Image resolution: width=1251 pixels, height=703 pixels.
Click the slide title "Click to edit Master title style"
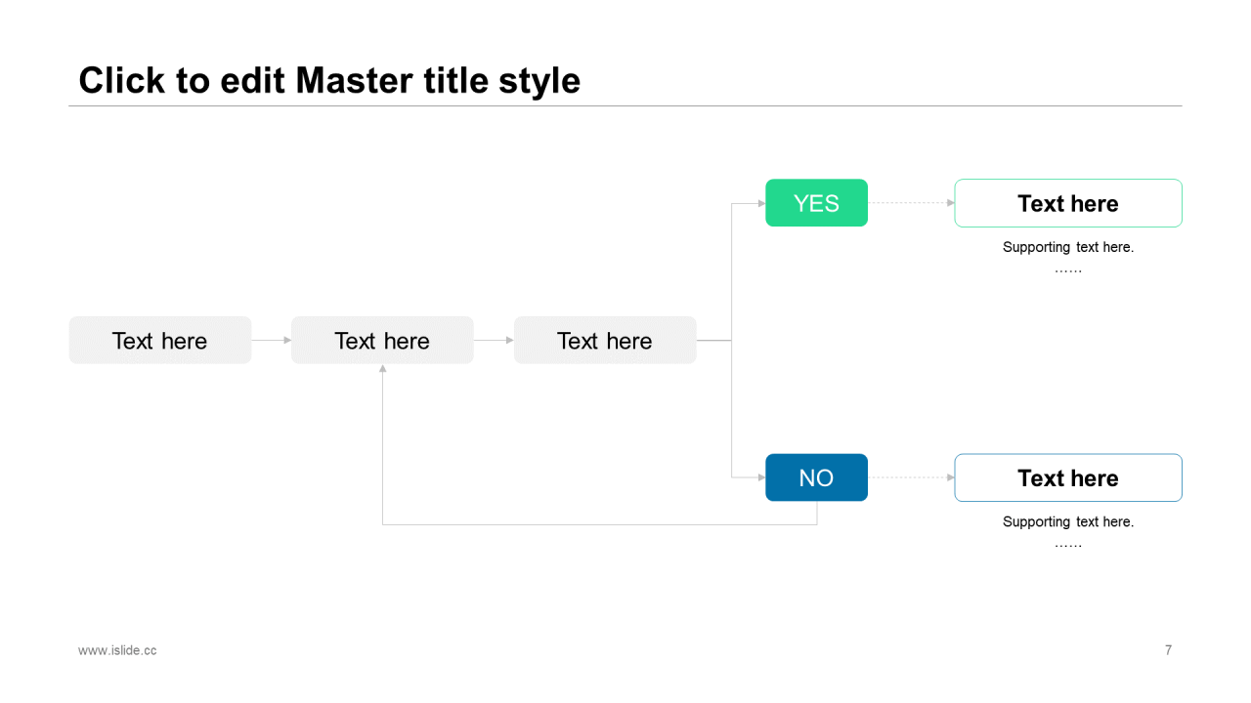[x=329, y=80]
